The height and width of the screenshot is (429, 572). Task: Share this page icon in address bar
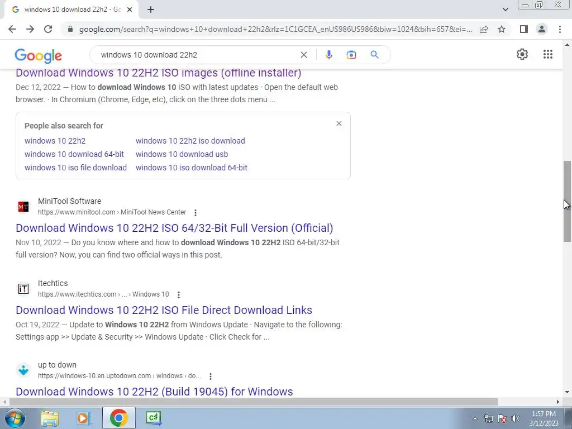[x=484, y=29]
